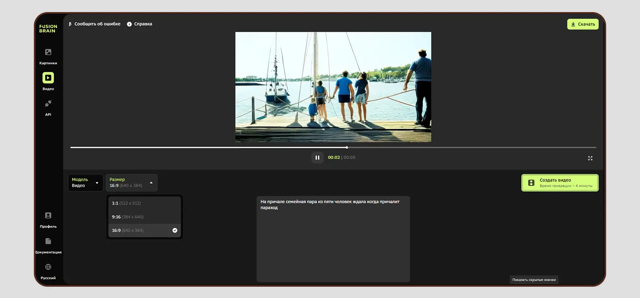Screen dimensions: 640x298
Task: Click the Сообщить об ошибке link
Action: [97, 24]
